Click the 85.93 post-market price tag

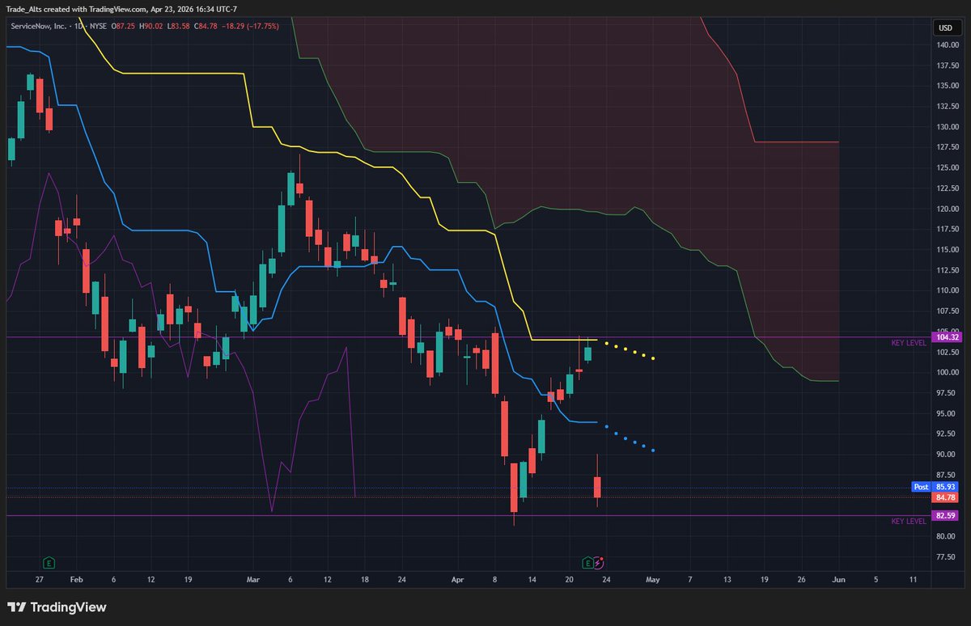pyautogui.click(x=945, y=487)
